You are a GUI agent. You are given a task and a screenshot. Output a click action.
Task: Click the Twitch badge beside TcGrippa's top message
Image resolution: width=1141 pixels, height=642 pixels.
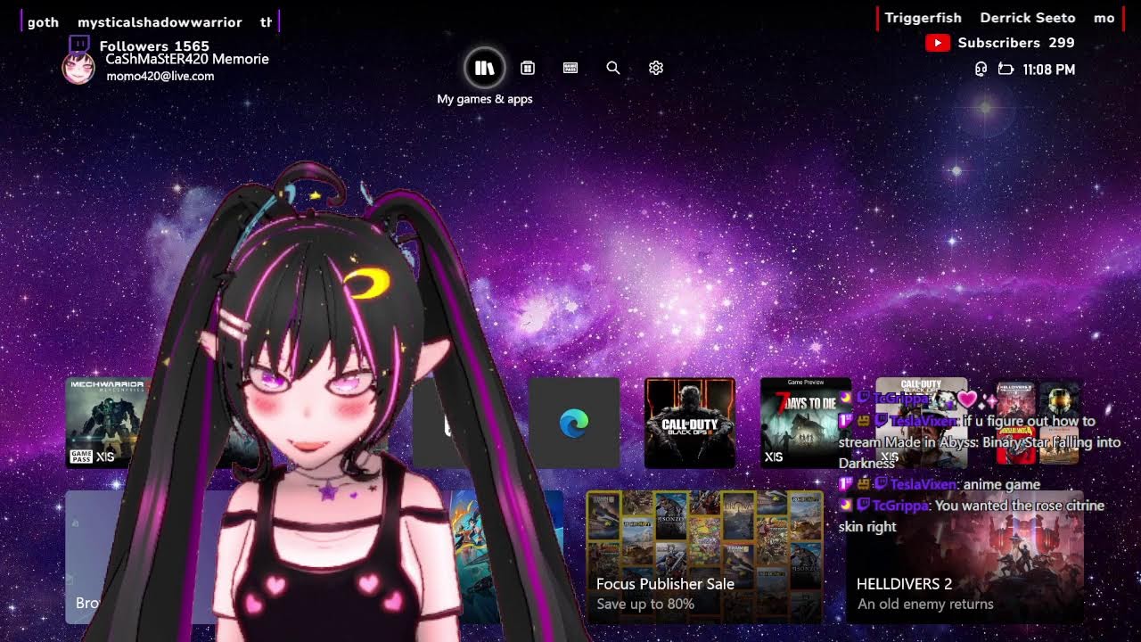(x=863, y=399)
